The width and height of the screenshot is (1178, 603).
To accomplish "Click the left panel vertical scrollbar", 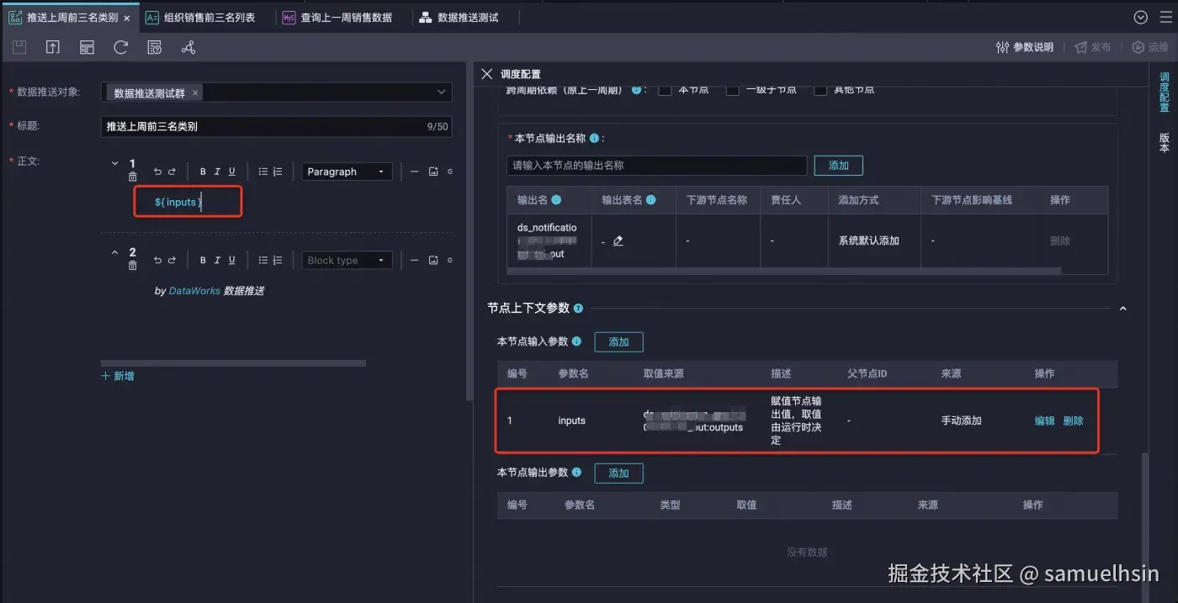I will pyautogui.click(x=468, y=231).
